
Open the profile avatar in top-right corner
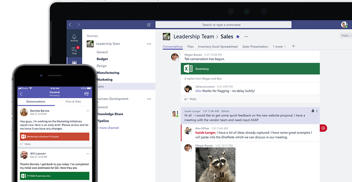(x=344, y=25)
